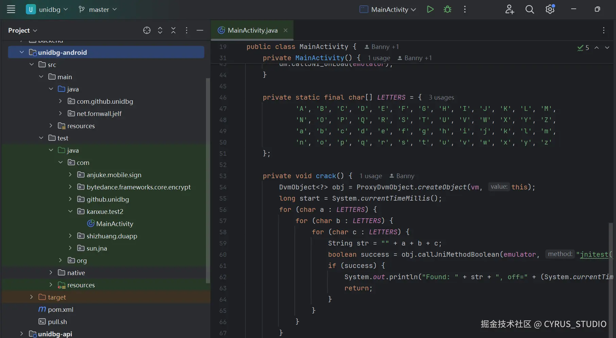Click the '3 usages' hint for LETTERS
This screenshot has width=616, height=338.
tap(441, 98)
